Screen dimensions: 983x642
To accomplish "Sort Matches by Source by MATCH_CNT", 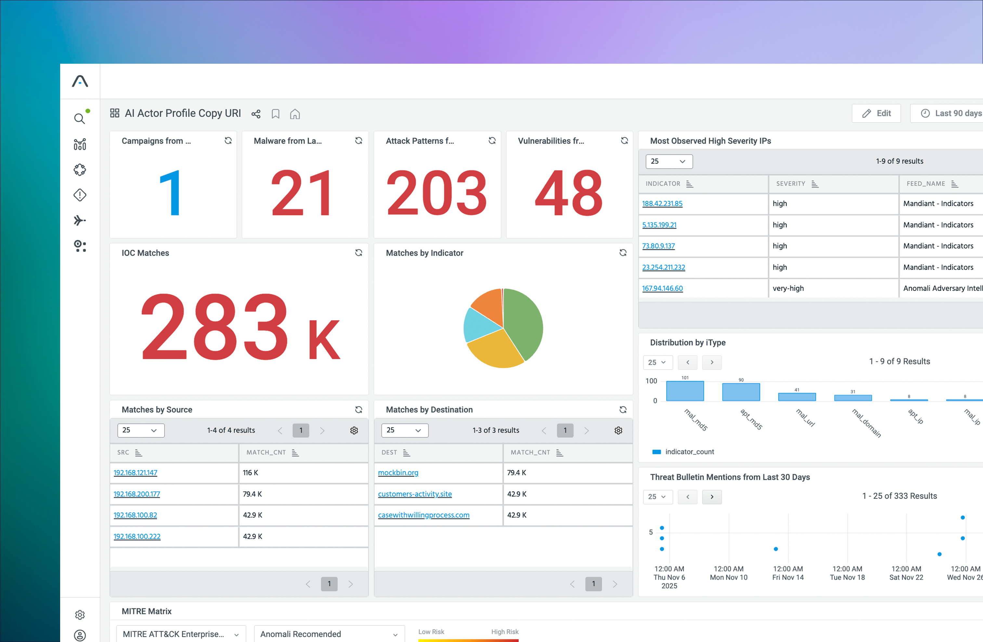I will pyautogui.click(x=295, y=453).
